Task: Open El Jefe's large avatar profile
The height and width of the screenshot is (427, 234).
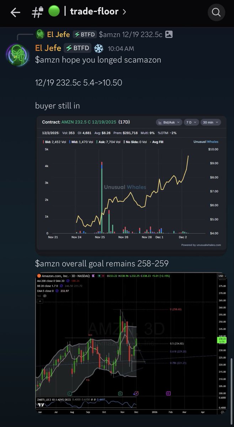Action: (x=17, y=55)
